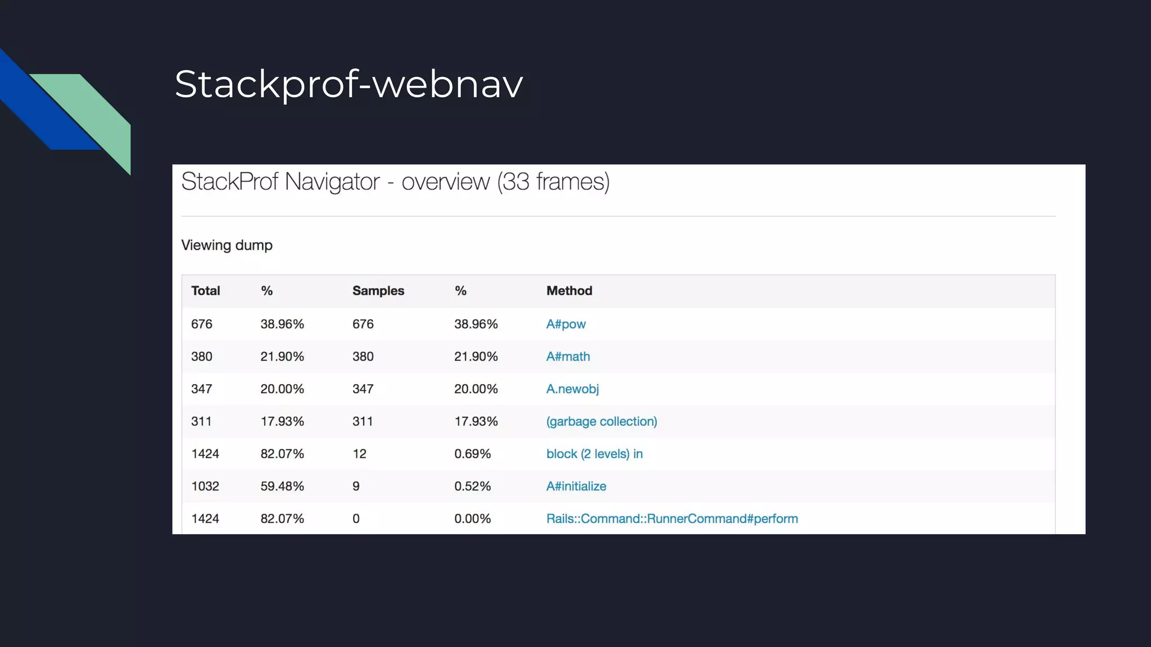Viewport: 1151px width, 647px height.
Task: Select the 311 total in garbage collection row
Action: pos(201,422)
